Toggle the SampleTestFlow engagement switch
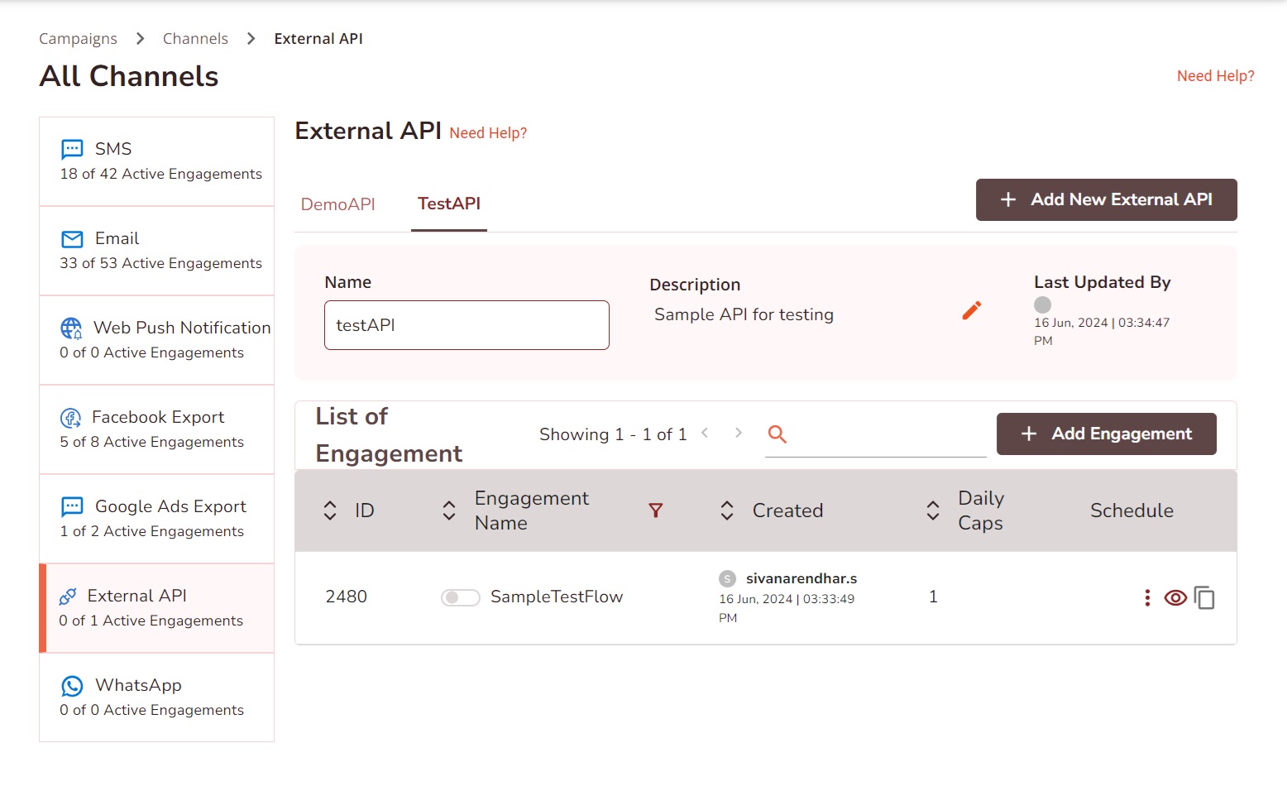This screenshot has height=810, width=1287. point(460,597)
